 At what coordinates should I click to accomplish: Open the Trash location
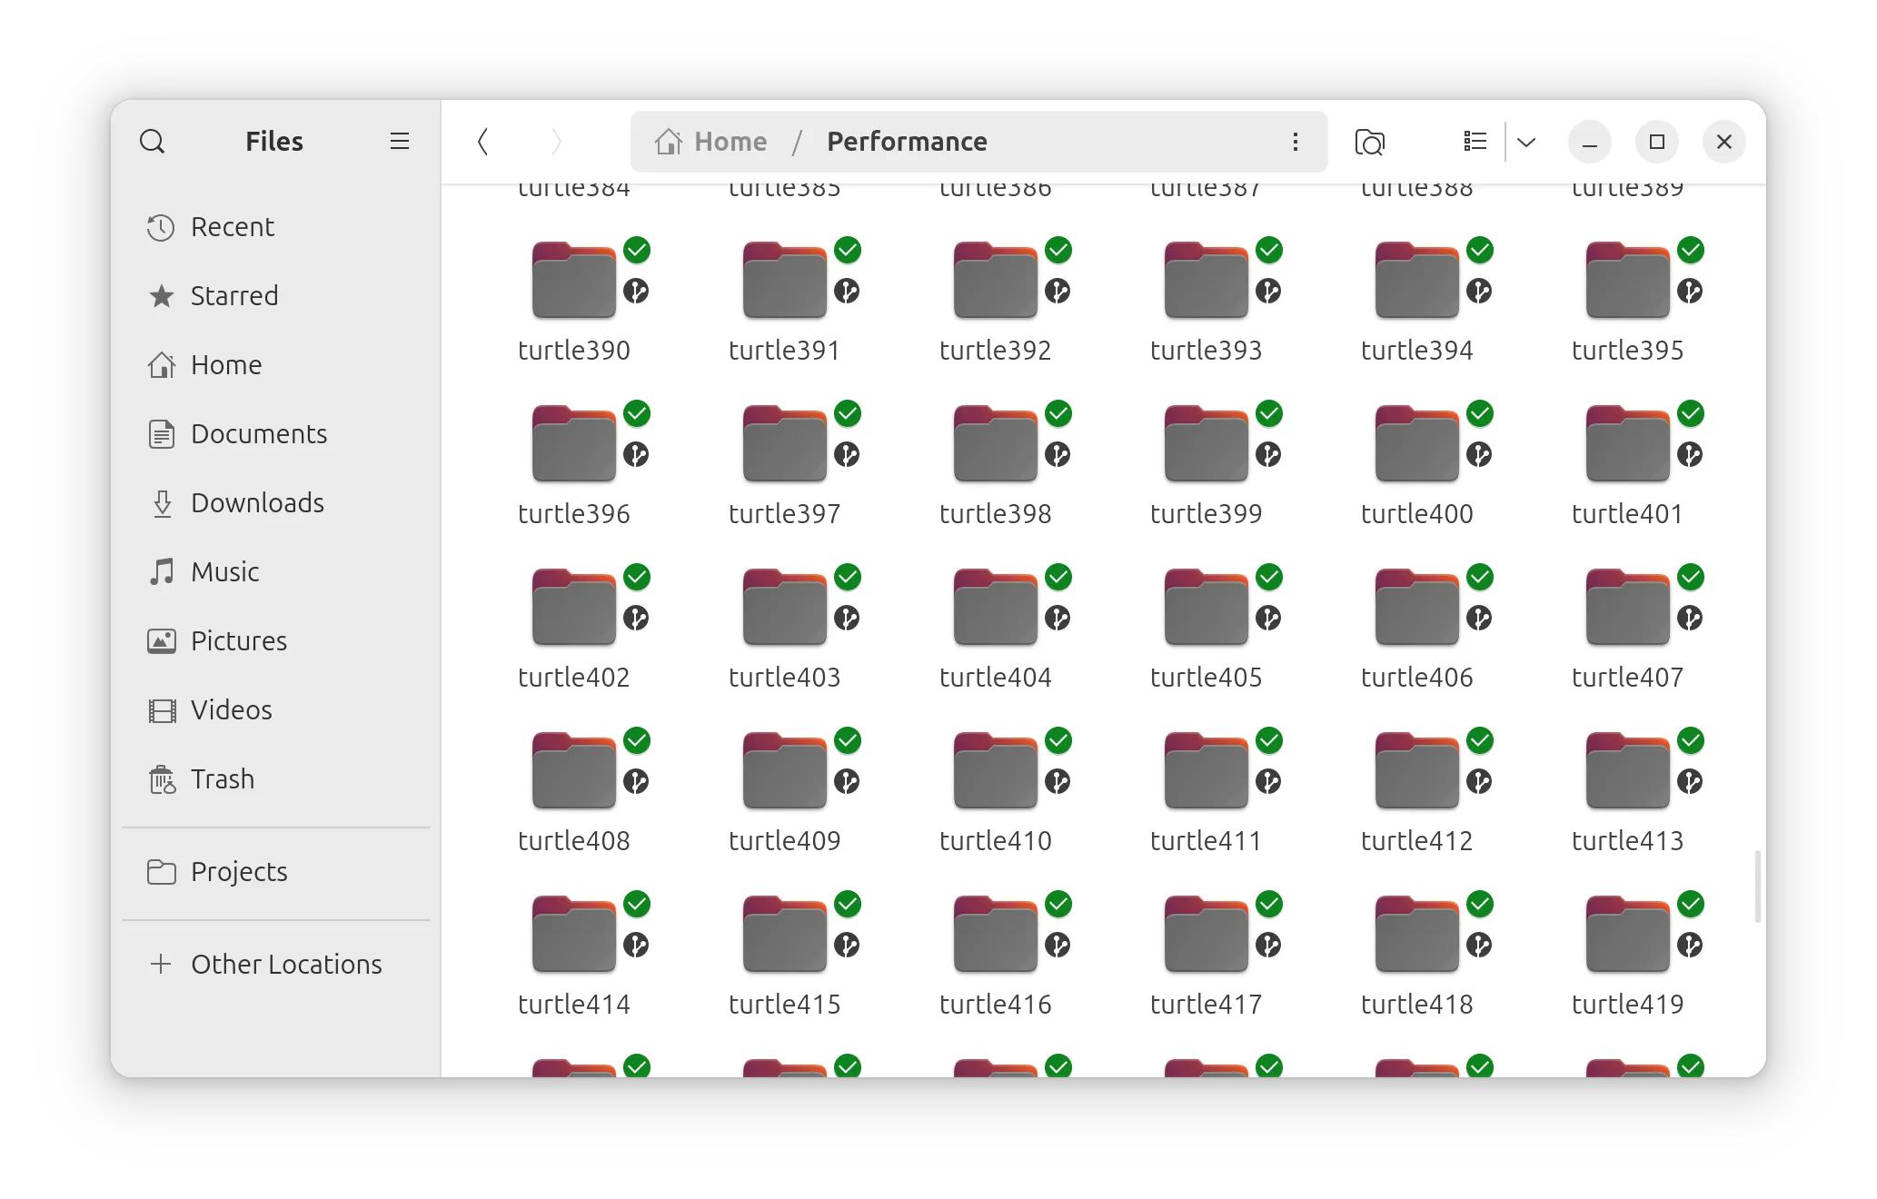coord(222,779)
